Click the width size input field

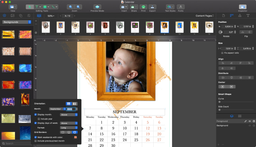point(228,49)
